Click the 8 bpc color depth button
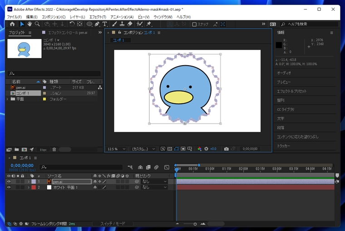The width and height of the screenshot is (345, 231). 43,149
